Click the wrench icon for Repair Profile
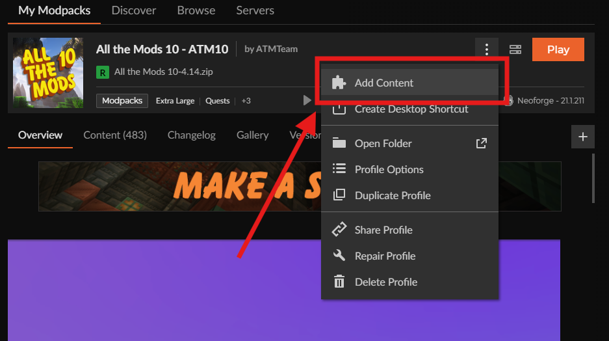Viewport: 609px width, 341px height. pos(339,256)
